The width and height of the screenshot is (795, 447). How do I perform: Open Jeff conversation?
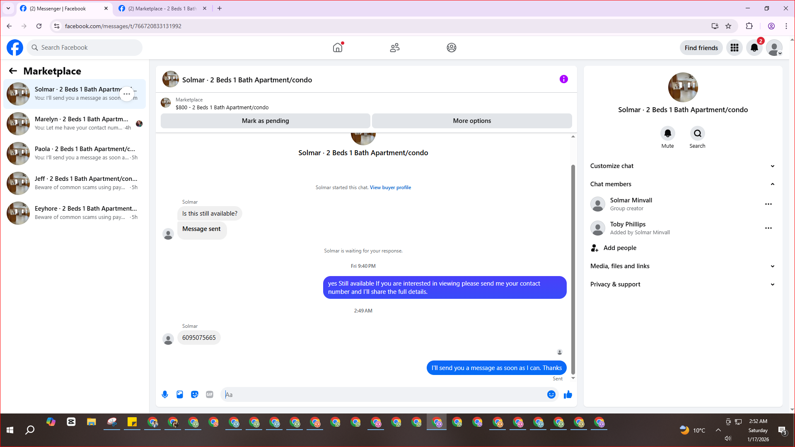75,183
